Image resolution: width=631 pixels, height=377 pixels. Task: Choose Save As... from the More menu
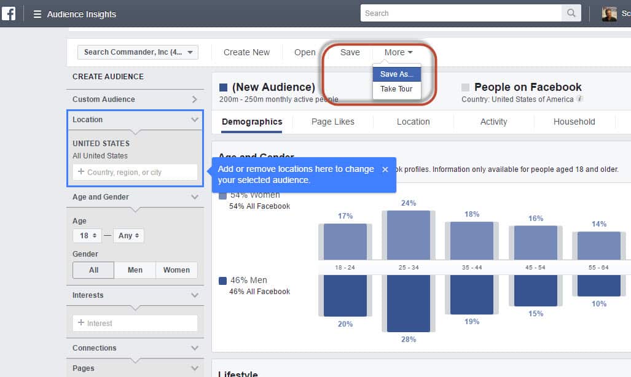(397, 74)
